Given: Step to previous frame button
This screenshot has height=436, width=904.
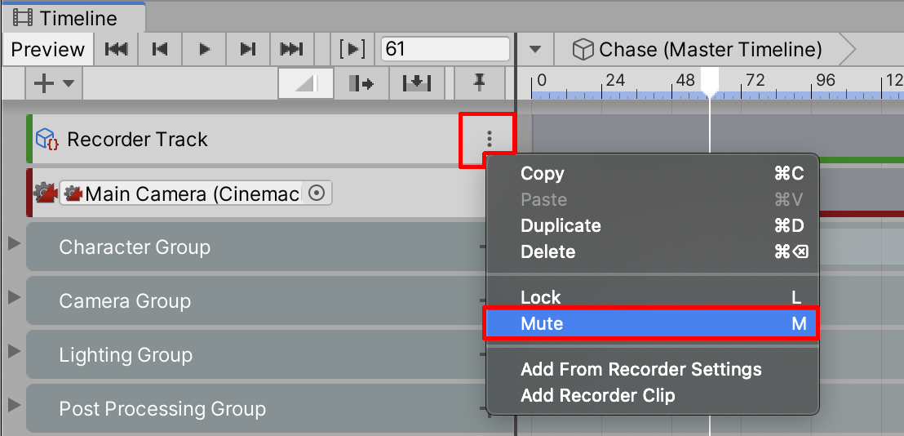Looking at the screenshot, I should click(160, 50).
